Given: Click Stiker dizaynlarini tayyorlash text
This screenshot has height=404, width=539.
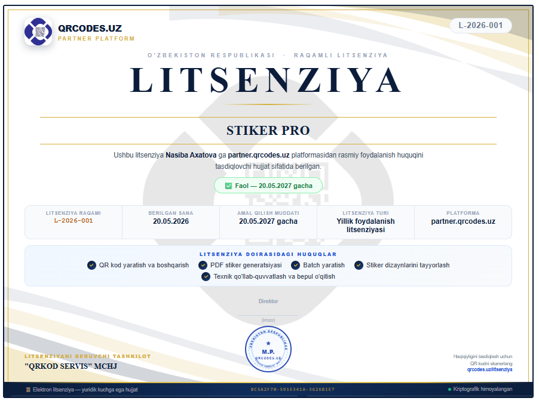Looking at the screenshot, I should coord(408,266).
